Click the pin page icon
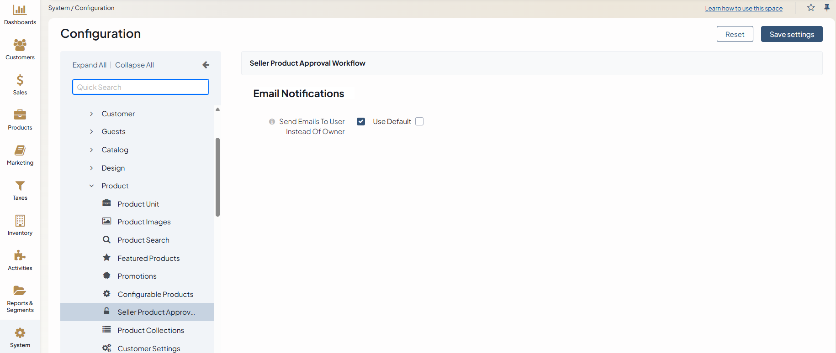The image size is (836, 353). [827, 8]
